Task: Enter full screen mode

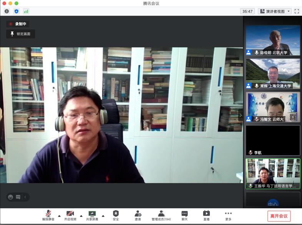Action: point(297,11)
